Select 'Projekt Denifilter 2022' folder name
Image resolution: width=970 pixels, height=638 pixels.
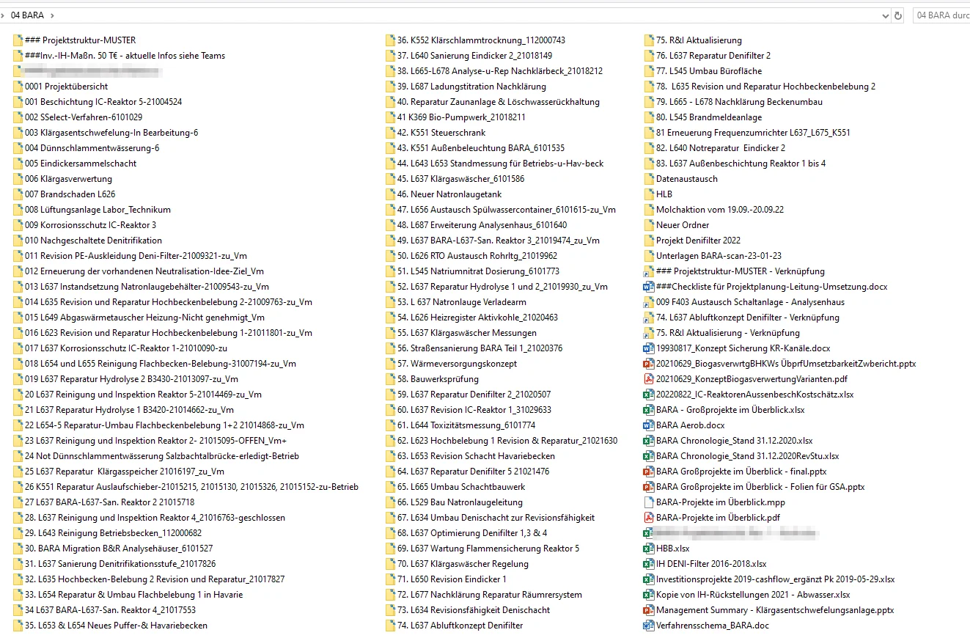698,241
